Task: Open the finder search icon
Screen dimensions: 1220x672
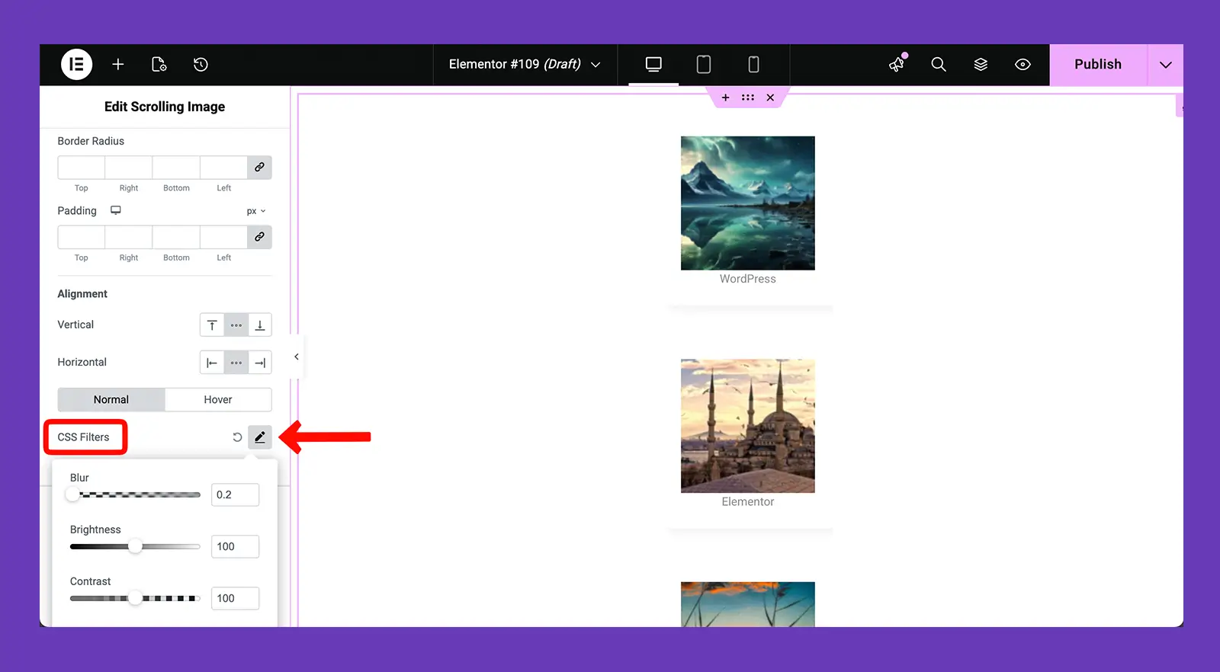Action: 939,65
